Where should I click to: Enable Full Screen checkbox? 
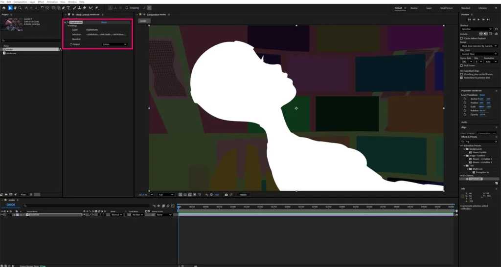point(461,65)
